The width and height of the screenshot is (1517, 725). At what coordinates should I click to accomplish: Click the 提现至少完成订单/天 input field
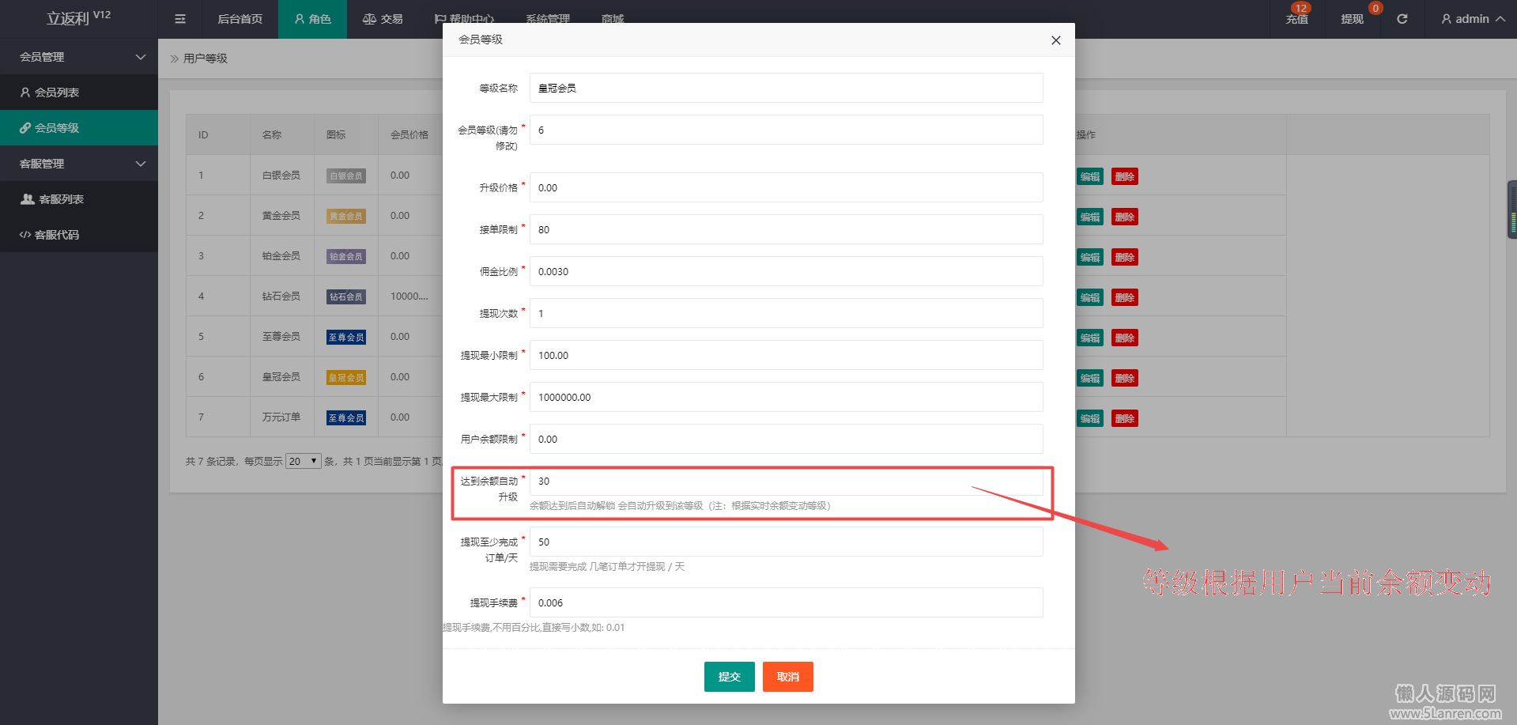pyautogui.click(x=787, y=542)
